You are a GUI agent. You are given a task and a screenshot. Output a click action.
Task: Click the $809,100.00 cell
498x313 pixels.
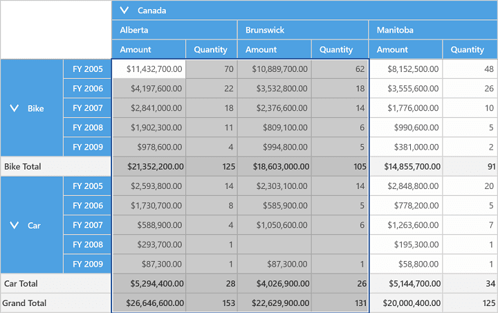[x=275, y=127]
